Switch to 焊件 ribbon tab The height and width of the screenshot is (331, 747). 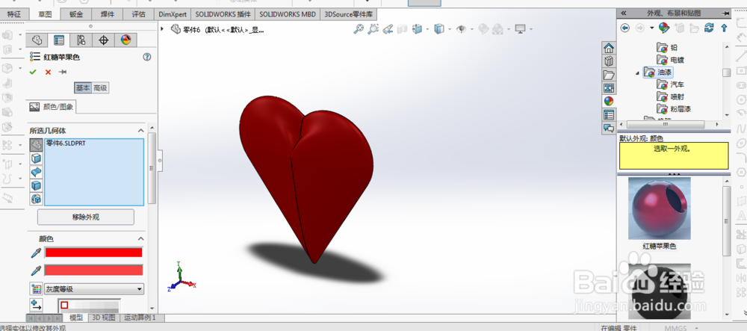point(108,13)
